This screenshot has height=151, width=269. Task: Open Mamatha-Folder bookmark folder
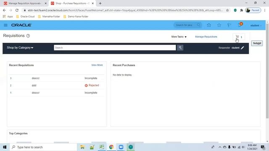(x=49, y=17)
